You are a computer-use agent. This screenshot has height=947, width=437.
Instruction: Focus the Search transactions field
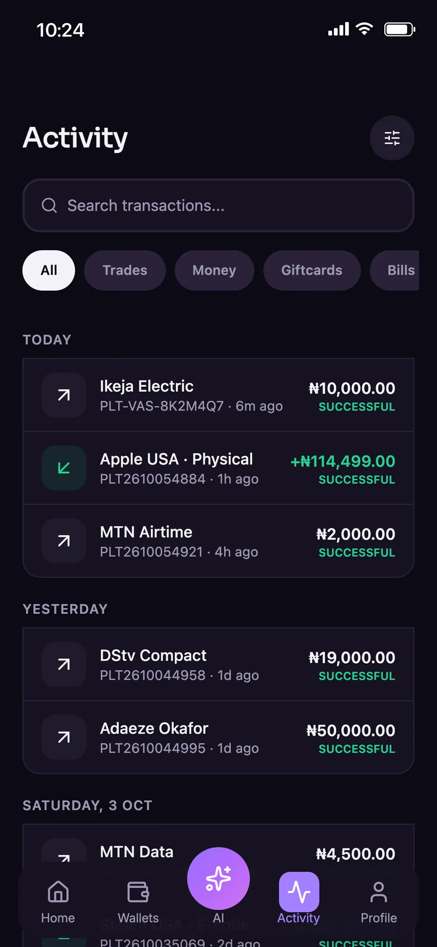click(218, 205)
